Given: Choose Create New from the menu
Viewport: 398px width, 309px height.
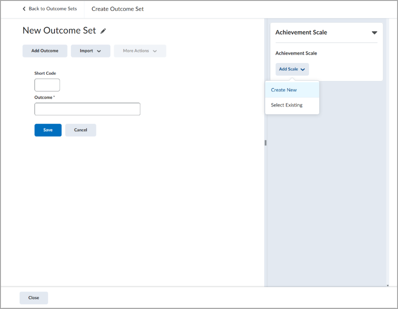Looking at the screenshot, I should coord(292,90).
